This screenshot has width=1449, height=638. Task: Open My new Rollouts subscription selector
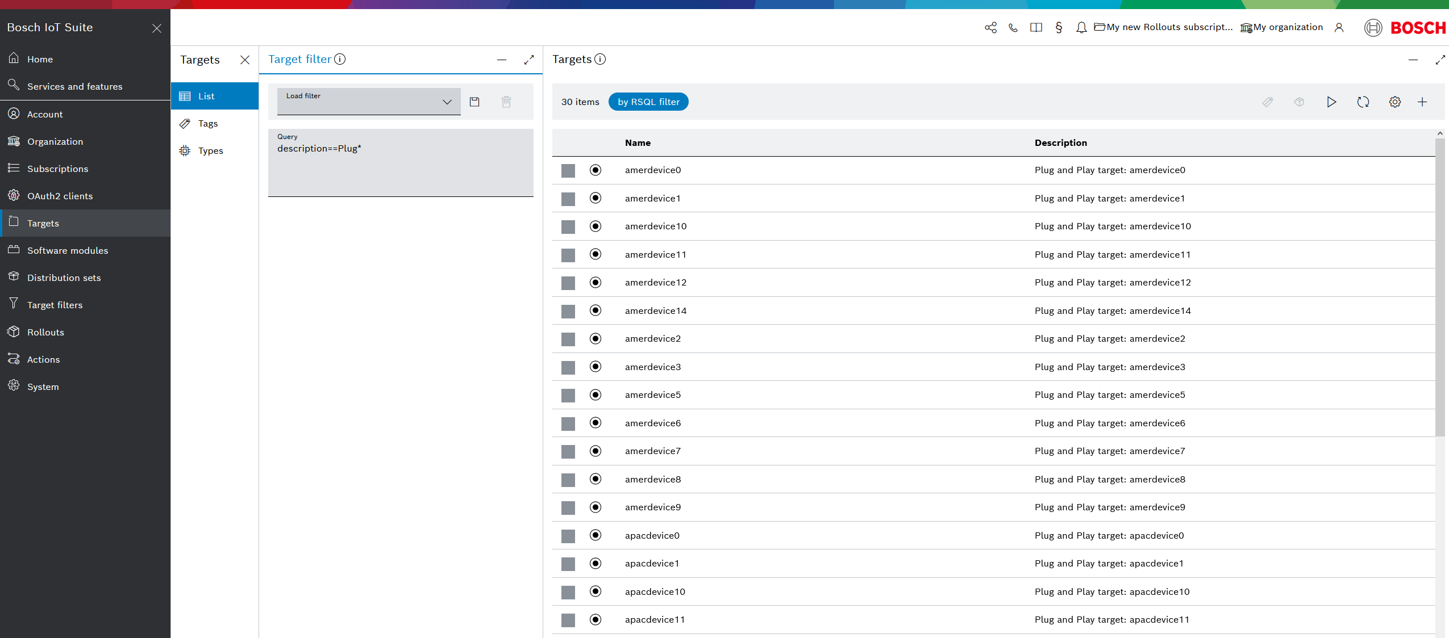(1163, 27)
